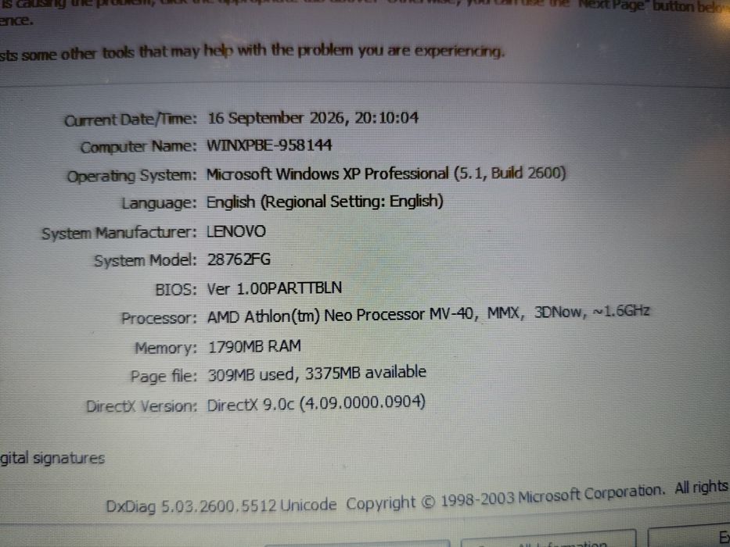Click the Save All Information button
The width and height of the screenshot is (730, 547).
point(548,538)
